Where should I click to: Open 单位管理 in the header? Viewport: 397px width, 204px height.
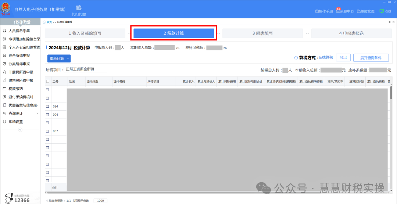tap(365, 11)
